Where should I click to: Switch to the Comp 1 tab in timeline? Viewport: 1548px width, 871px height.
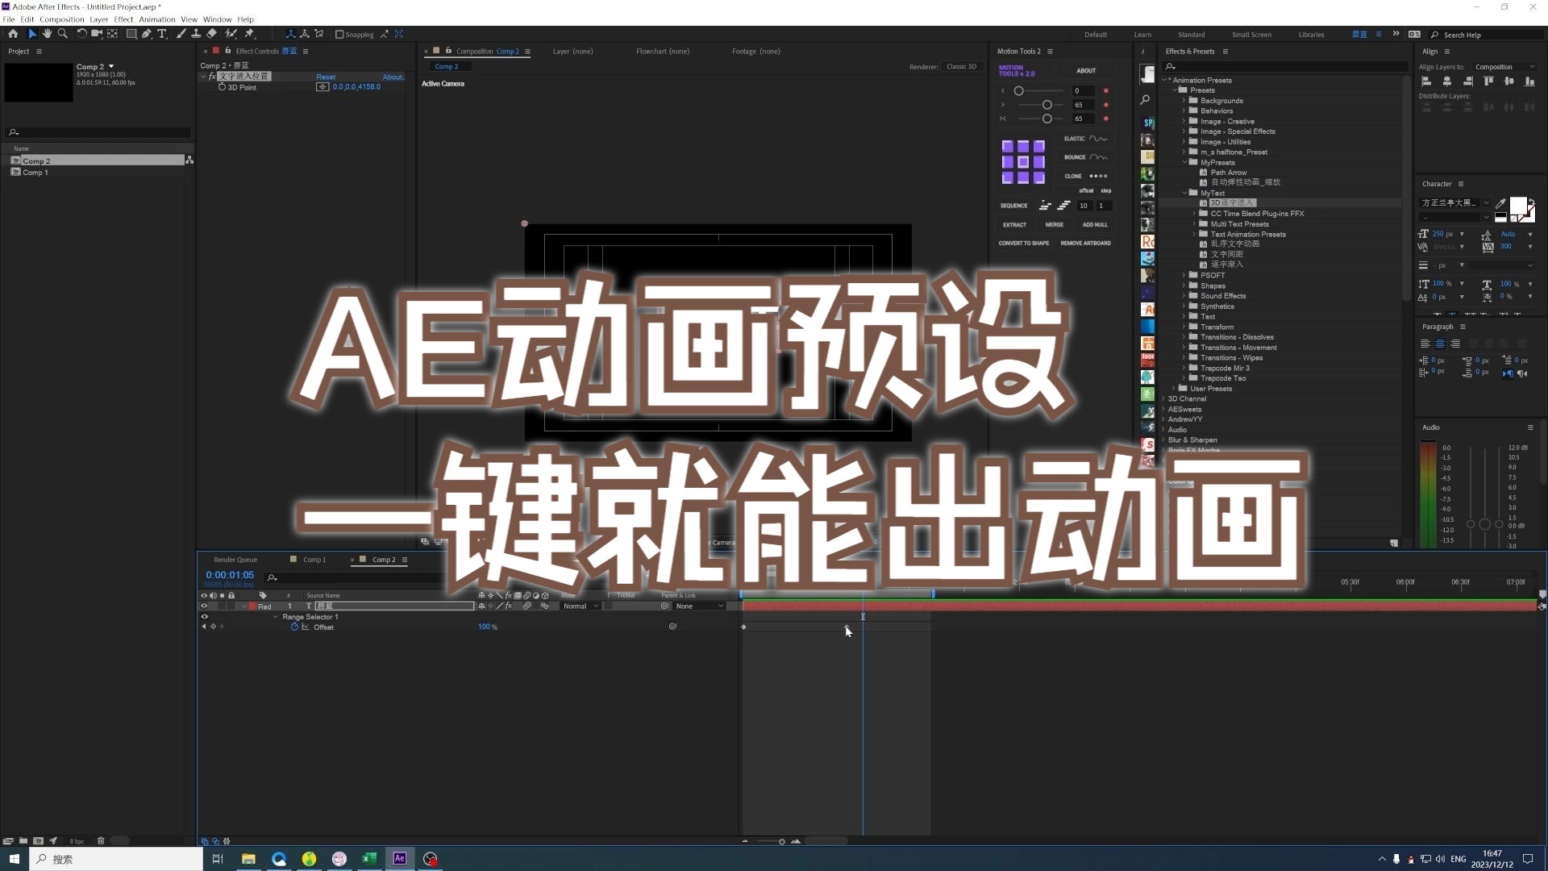[x=314, y=559]
